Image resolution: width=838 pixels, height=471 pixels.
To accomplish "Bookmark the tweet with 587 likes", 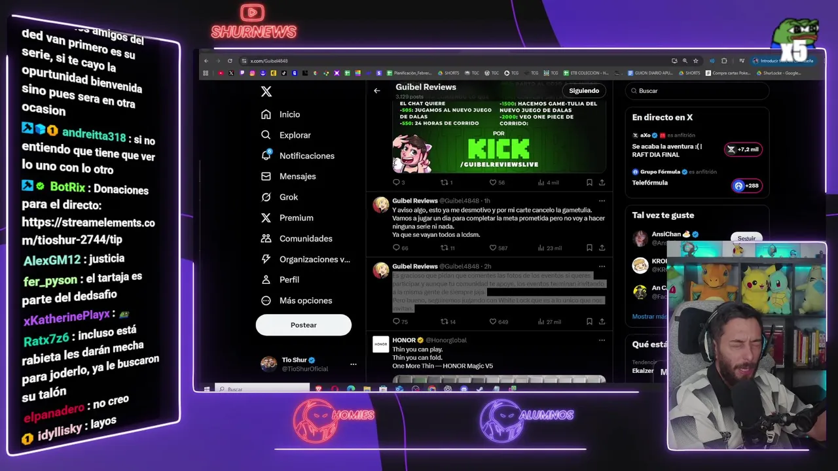I will [589, 248].
